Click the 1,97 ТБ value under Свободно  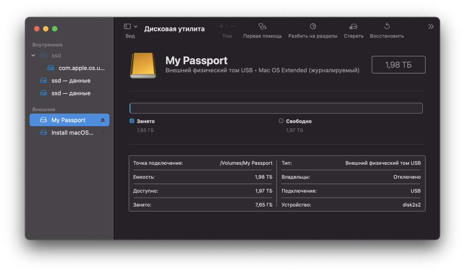[x=294, y=130]
